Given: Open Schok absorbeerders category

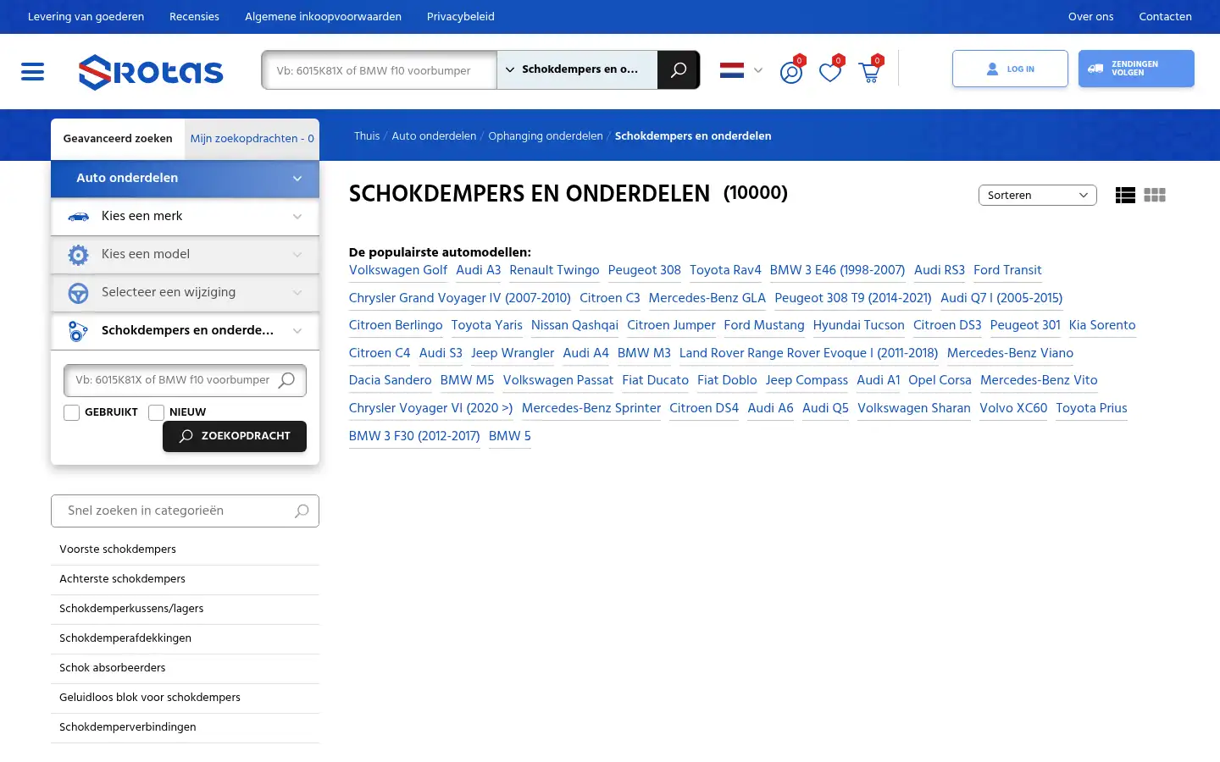Looking at the screenshot, I should click(x=185, y=669).
